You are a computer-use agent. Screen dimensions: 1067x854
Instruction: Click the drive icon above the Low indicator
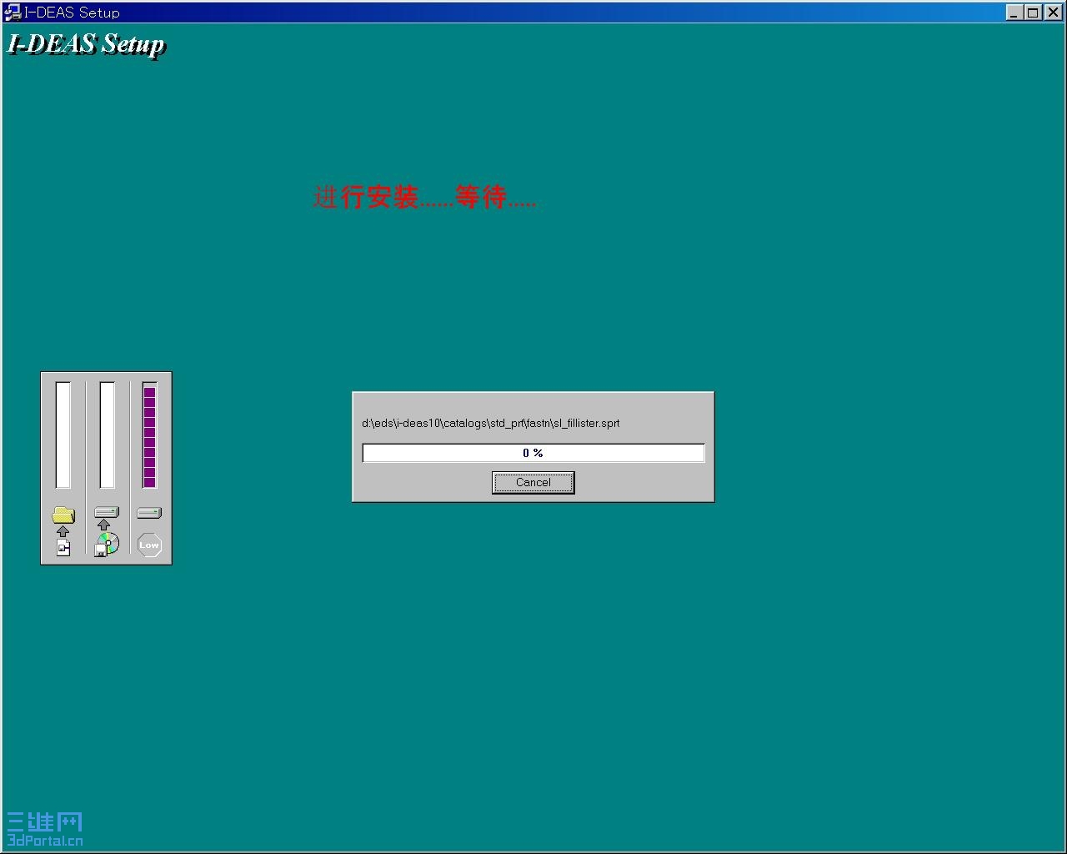pyautogui.click(x=149, y=513)
